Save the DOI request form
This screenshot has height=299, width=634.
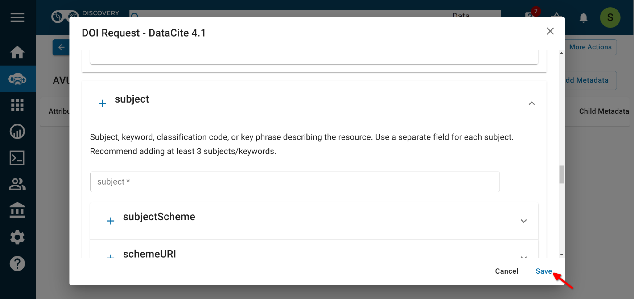tap(544, 271)
